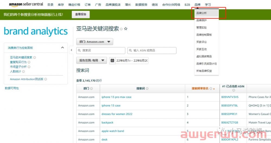This screenshot has height=143, width=271.
Task: Open the 合作伙伴网络 menu
Action: tap(171, 5)
